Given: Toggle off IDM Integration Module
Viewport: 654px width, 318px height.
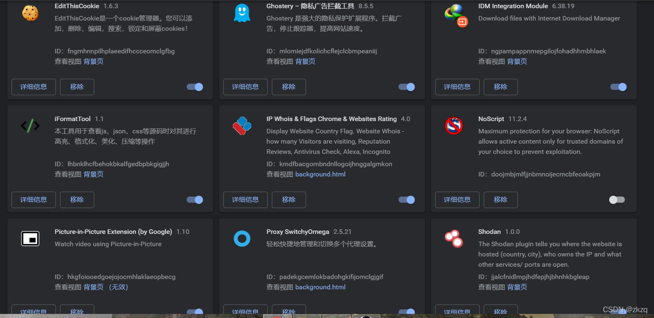Looking at the screenshot, I should tap(619, 87).
